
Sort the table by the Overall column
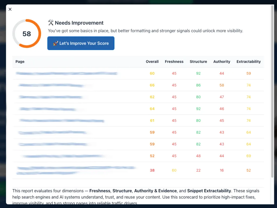pyautogui.click(x=152, y=61)
